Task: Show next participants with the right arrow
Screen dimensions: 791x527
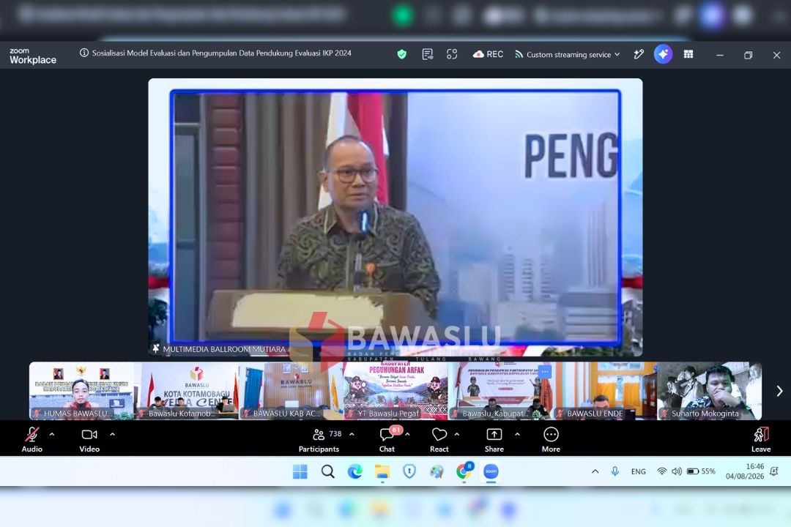Action: click(779, 391)
